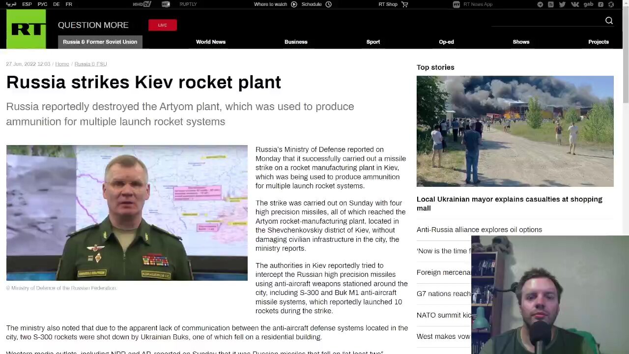Switch site language to DE
Viewport: 629px width, 354px height.
tap(57, 4)
